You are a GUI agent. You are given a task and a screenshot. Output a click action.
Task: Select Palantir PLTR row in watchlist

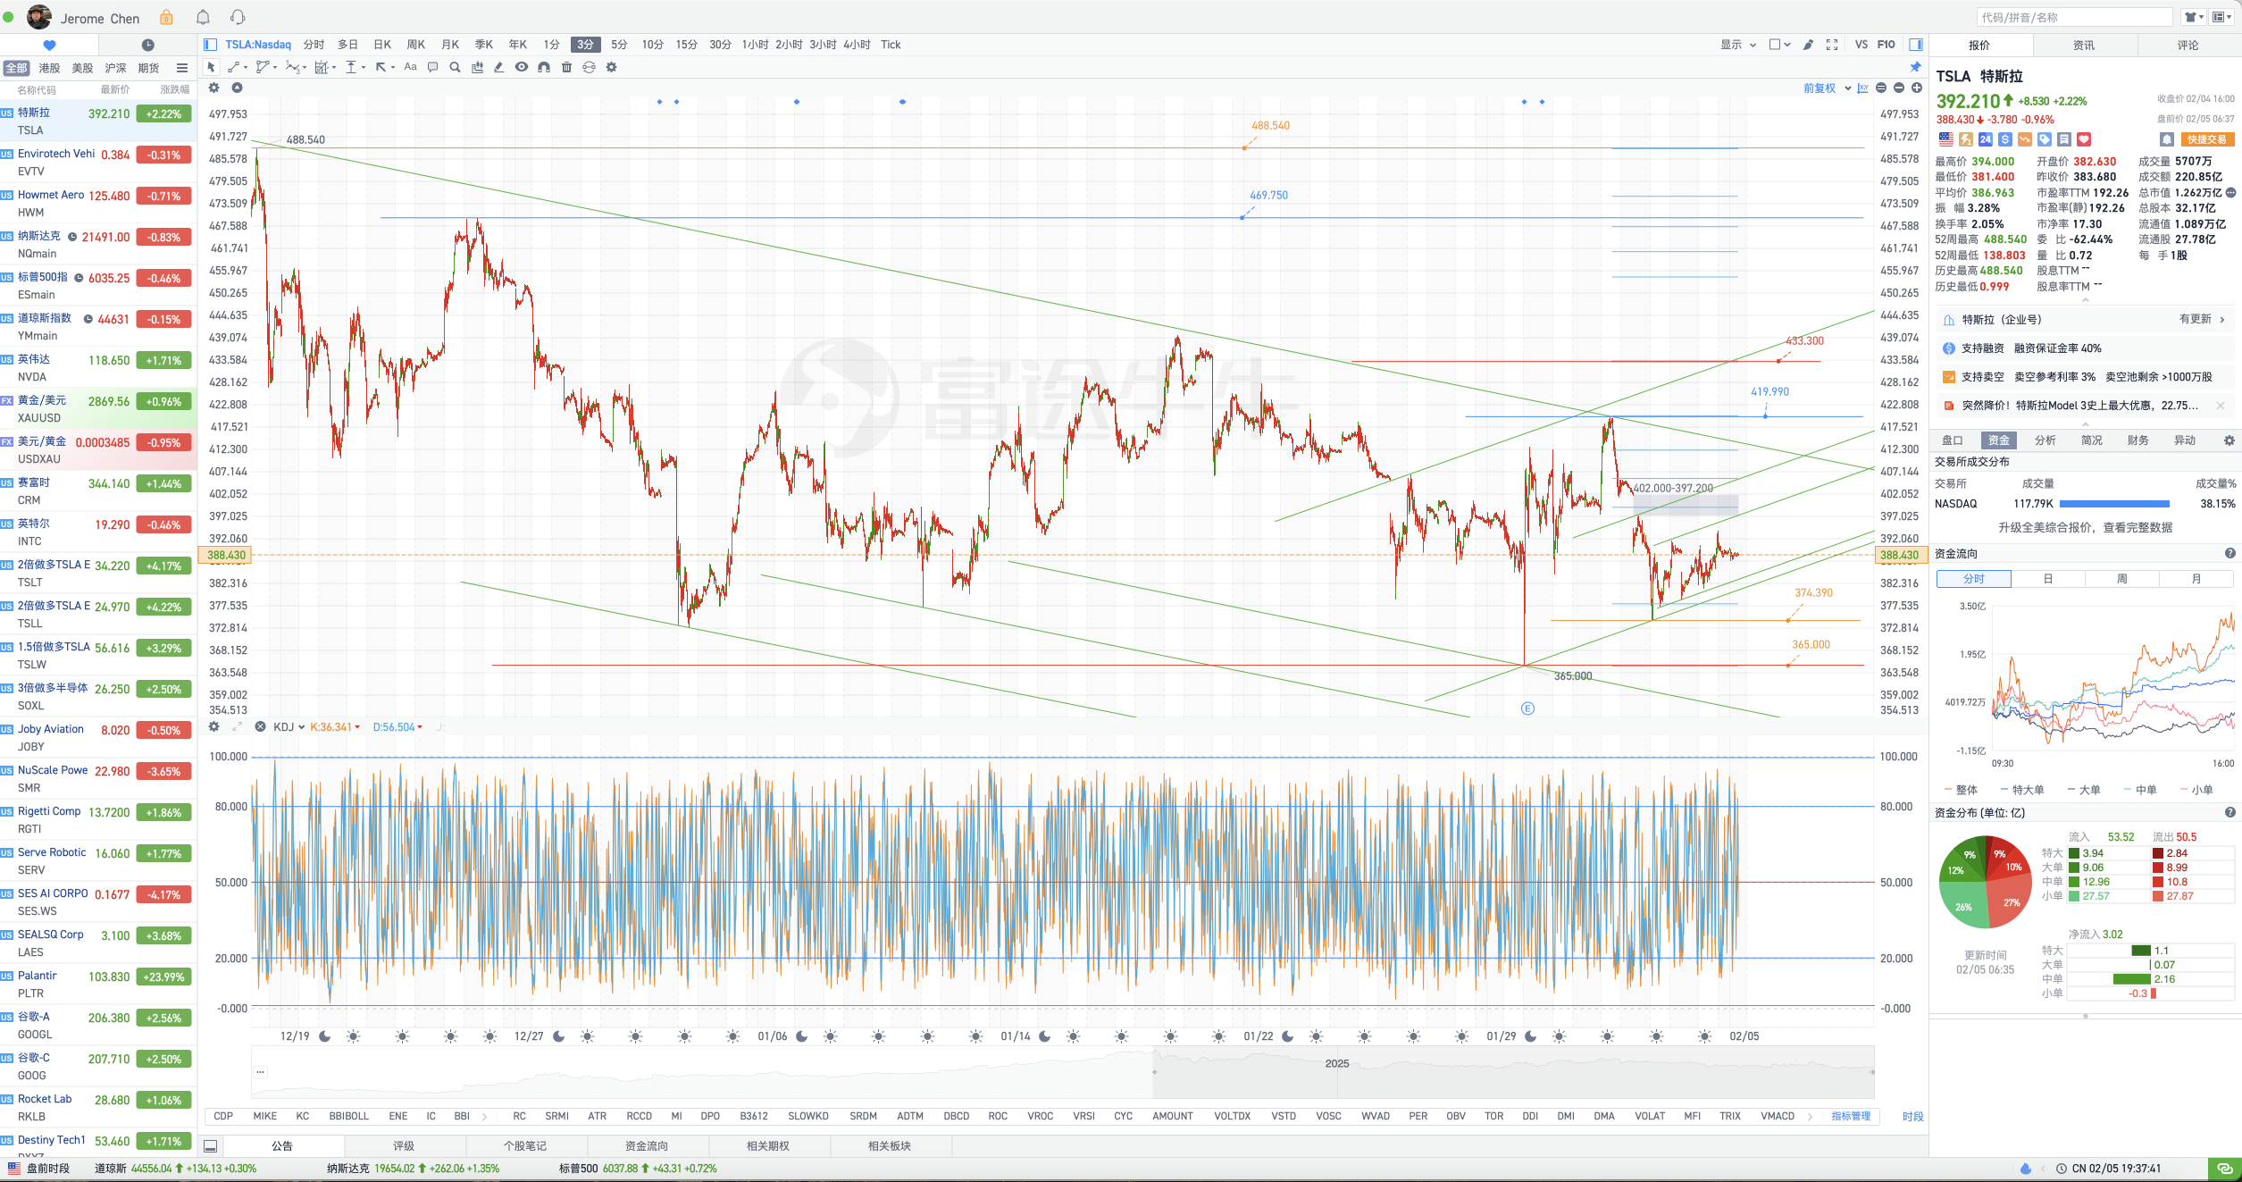98,985
